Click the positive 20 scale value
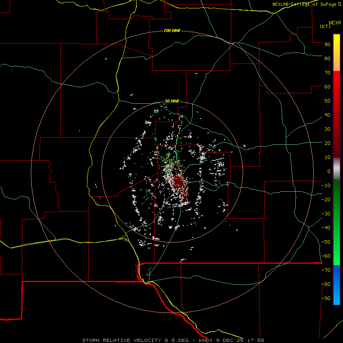Screen dimensions: 343x343 coord(327,143)
